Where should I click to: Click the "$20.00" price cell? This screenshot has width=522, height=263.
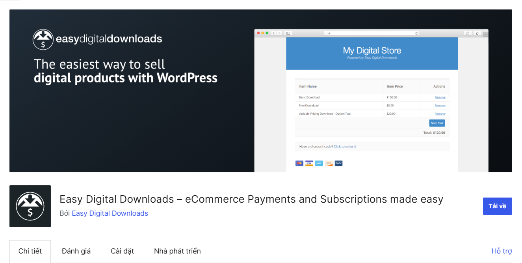point(391,114)
